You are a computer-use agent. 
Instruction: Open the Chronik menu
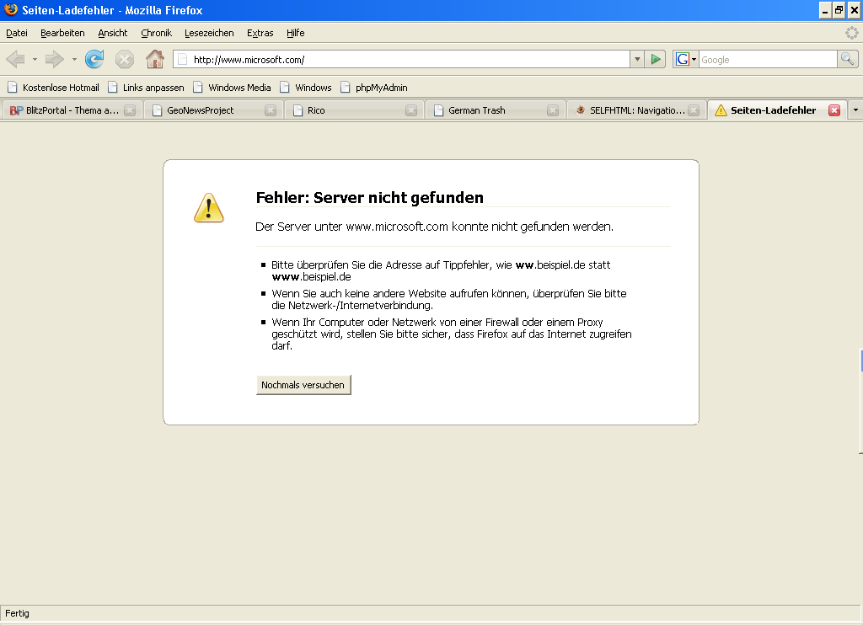pyautogui.click(x=156, y=33)
